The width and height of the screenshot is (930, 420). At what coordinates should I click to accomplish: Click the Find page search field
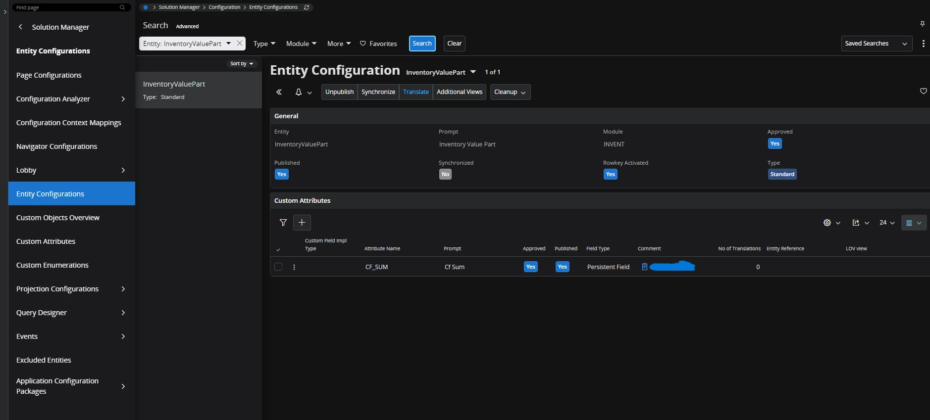[67, 7]
